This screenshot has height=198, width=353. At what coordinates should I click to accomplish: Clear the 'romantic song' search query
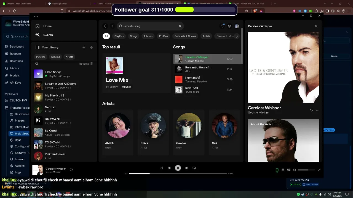[x=180, y=26]
